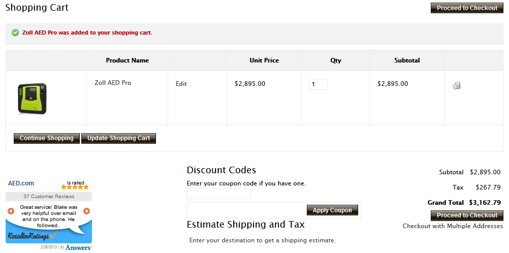The width and height of the screenshot is (509, 253).
Task: Apply the coupon code
Action: [x=332, y=210]
